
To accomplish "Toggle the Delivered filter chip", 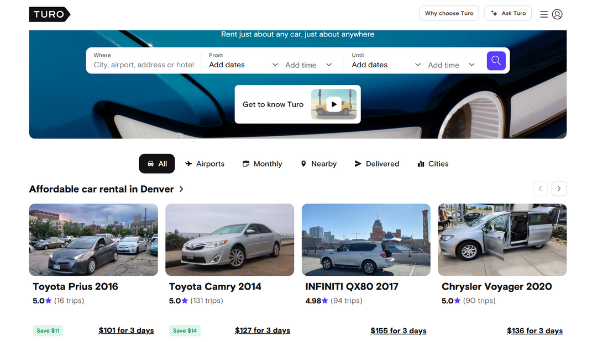I will [377, 163].
